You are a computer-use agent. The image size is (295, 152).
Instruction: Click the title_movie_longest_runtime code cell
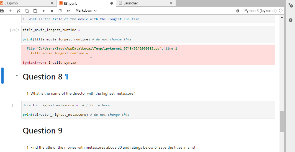(x=148, y=35)
